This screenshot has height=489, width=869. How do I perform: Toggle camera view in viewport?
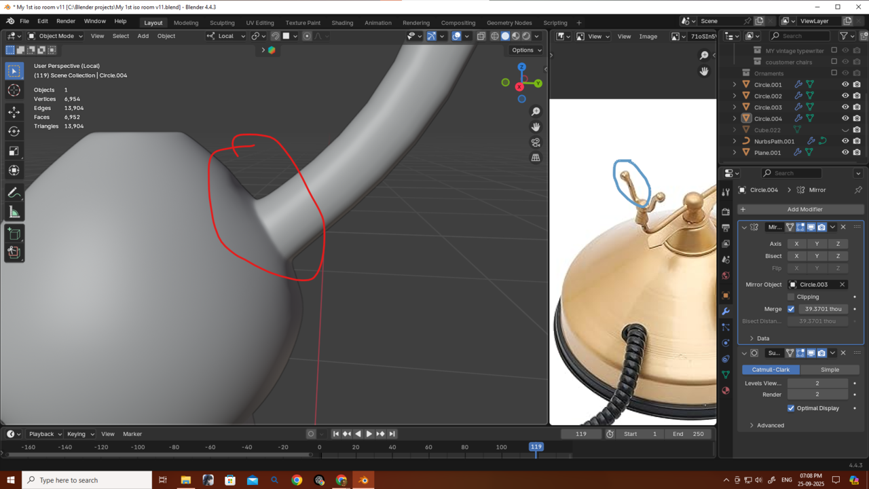point(536,142)
